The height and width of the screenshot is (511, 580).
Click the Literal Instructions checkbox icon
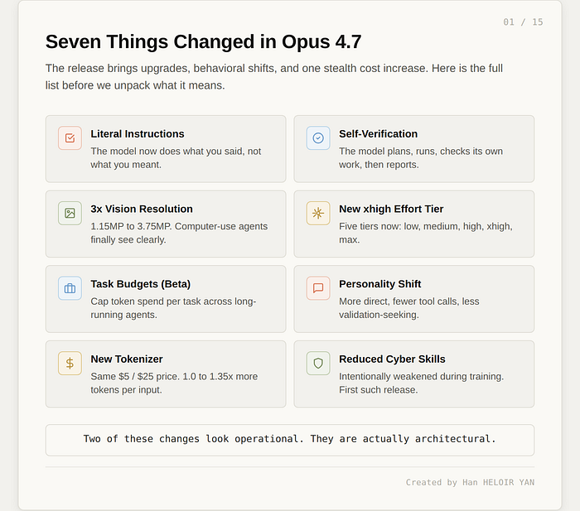click(x=70, y=138)
